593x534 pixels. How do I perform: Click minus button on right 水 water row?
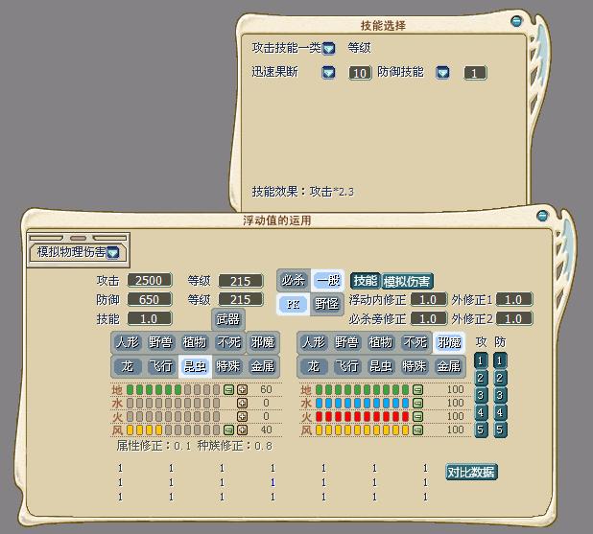point(417,404)
